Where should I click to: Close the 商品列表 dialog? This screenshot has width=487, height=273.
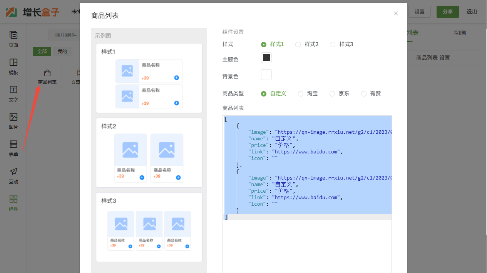(x=396, y=13)
